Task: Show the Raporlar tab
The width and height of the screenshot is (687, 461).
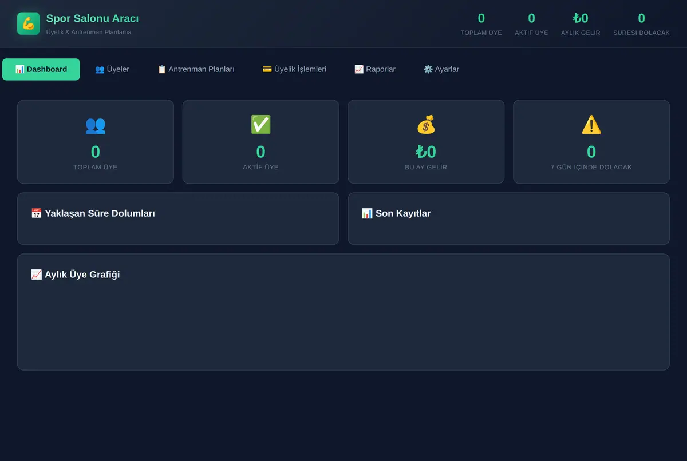Action: [x=375, y=69]
